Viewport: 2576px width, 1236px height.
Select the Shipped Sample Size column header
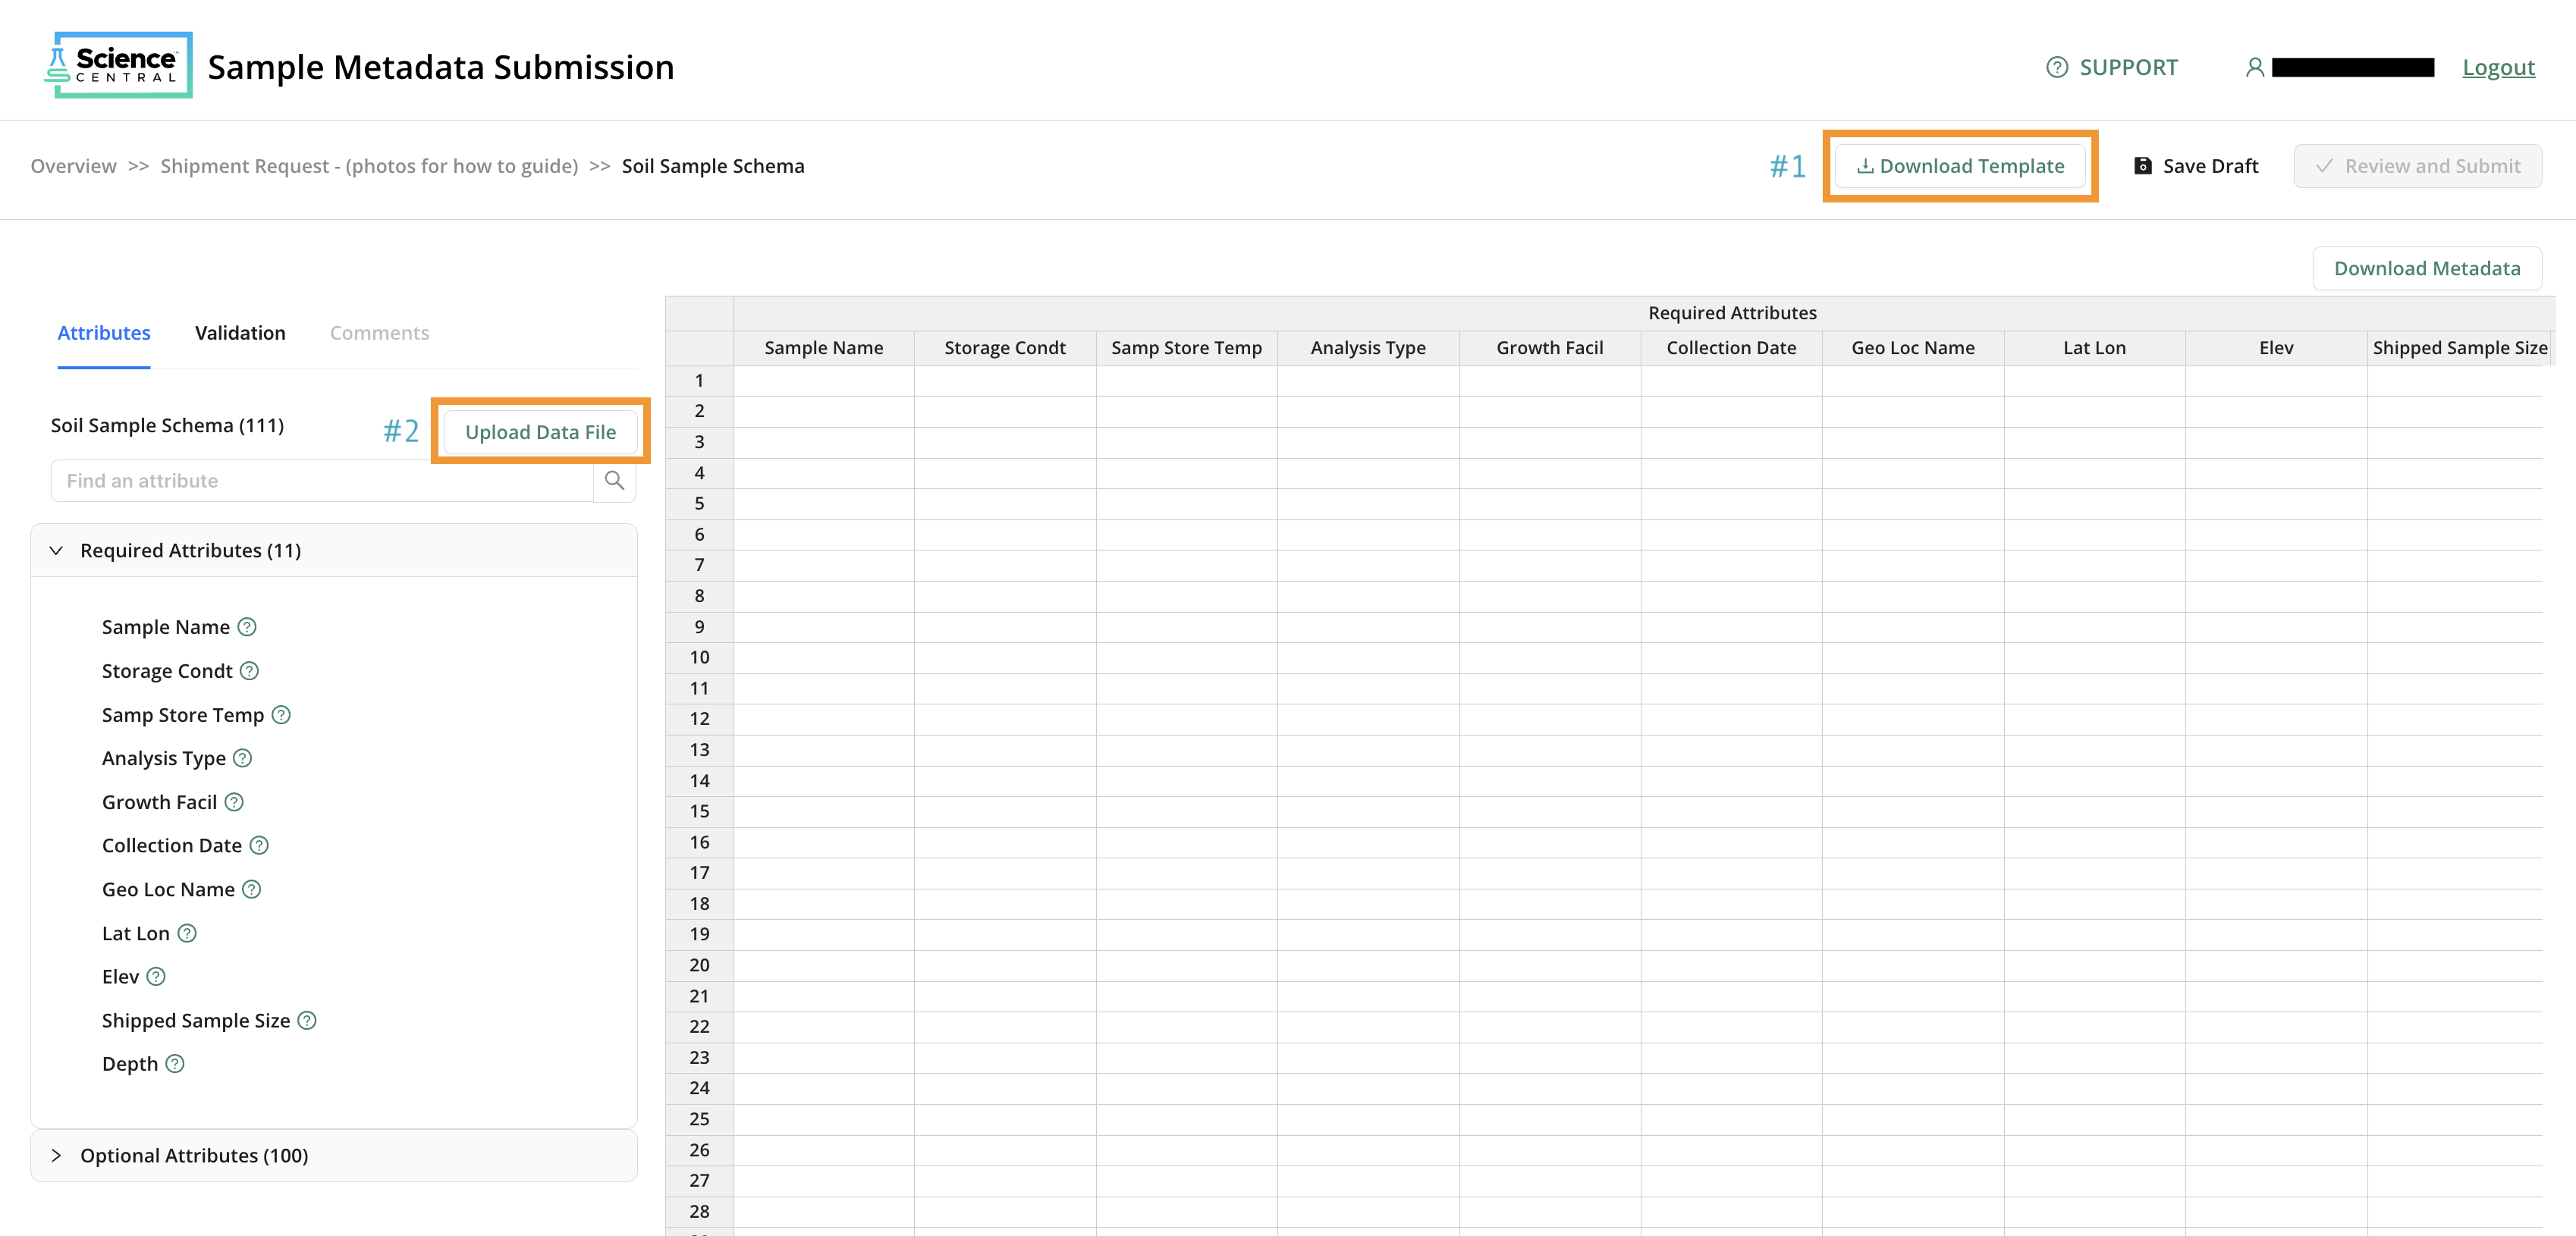2459,348
